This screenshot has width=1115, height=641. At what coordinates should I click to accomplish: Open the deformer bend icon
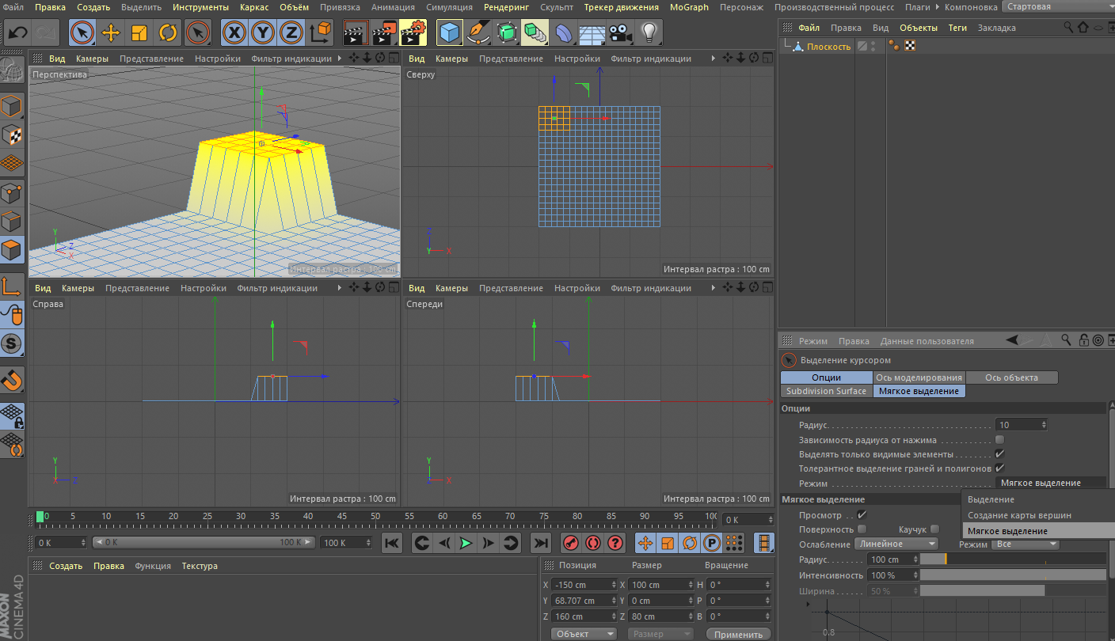coord(564,32)
